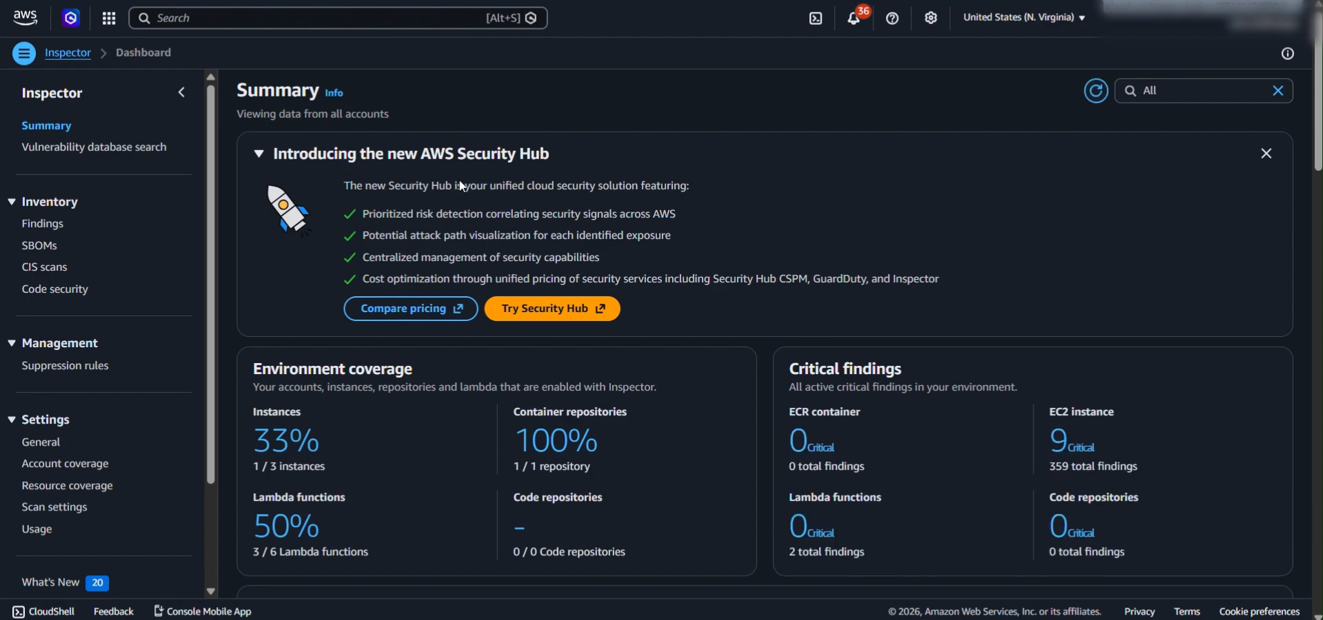This screenshot has width=1323, height=620.
Task: Click the account filter field showing All
Action: click(x=1203, y=91)
